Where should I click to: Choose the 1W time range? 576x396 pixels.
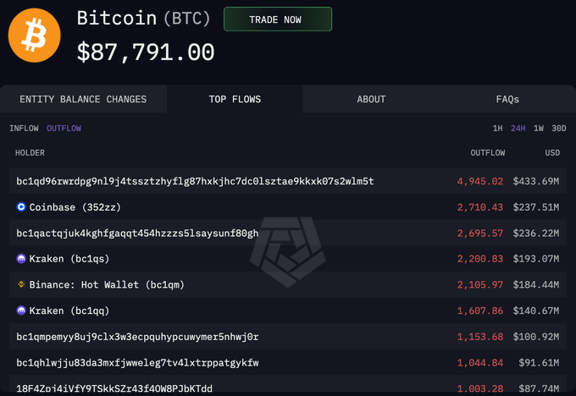539,129
